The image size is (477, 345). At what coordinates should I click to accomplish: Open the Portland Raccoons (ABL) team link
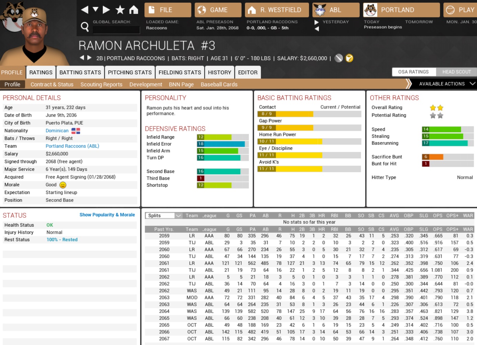coord(73,146)
